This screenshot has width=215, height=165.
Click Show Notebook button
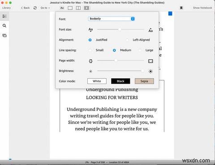pos(202,8)
